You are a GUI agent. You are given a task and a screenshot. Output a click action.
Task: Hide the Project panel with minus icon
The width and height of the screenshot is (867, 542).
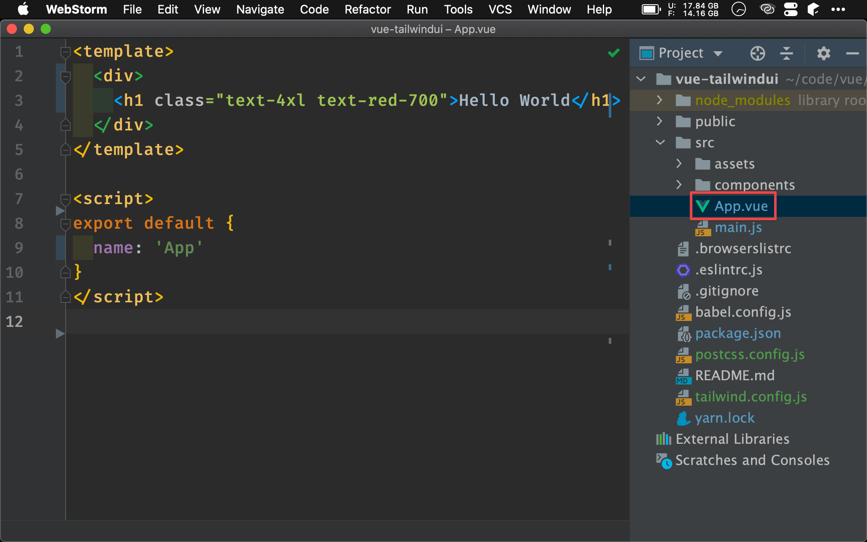852,53
